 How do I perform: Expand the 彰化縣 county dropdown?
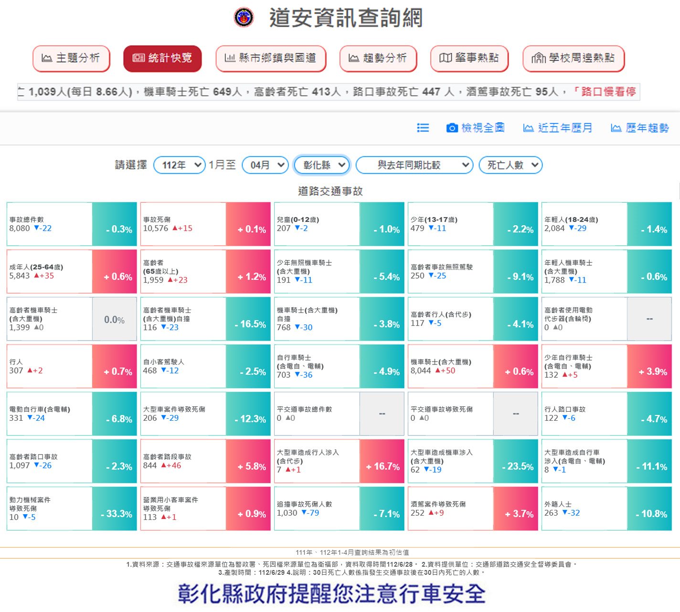(322, 165)
